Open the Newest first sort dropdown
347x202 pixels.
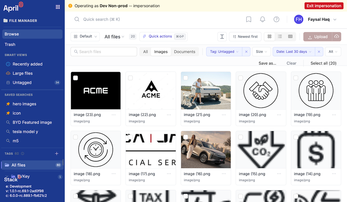pos(245,37)
